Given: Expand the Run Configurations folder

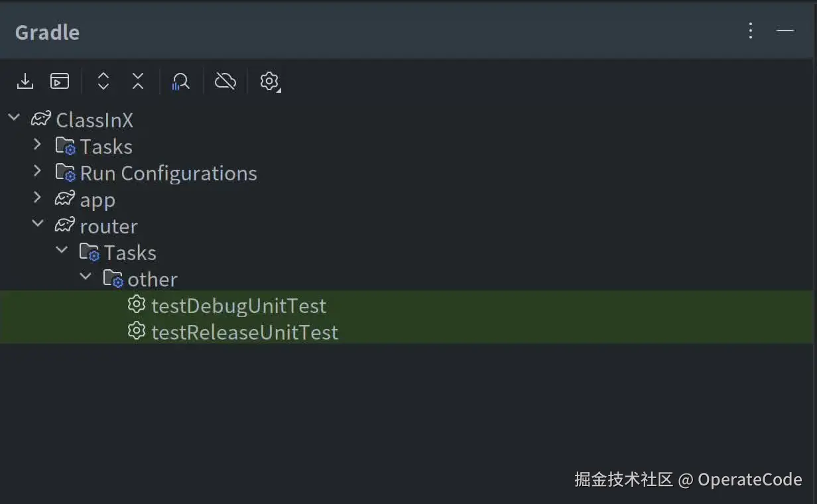Looking at the screenshot, I should pyautogui.click(x=38, y=171).
